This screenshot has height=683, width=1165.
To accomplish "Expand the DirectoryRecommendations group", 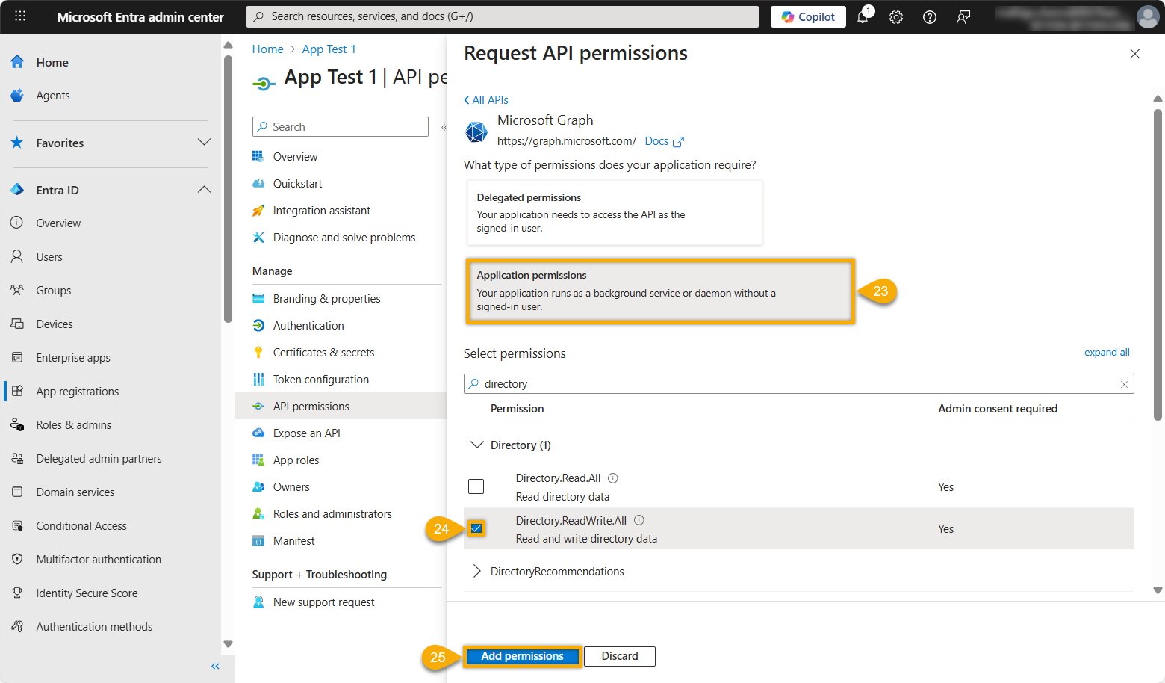I will [476, 571].
